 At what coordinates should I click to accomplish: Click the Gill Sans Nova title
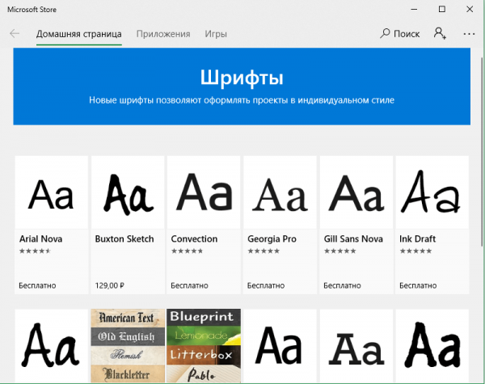pos(353,238)
